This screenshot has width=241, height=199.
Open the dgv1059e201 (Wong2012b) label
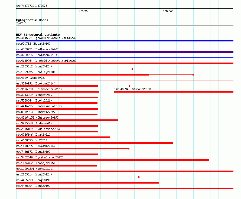tap(35, 169)
